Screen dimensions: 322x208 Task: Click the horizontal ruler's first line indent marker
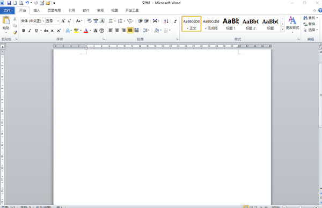(x=86, y=45)
